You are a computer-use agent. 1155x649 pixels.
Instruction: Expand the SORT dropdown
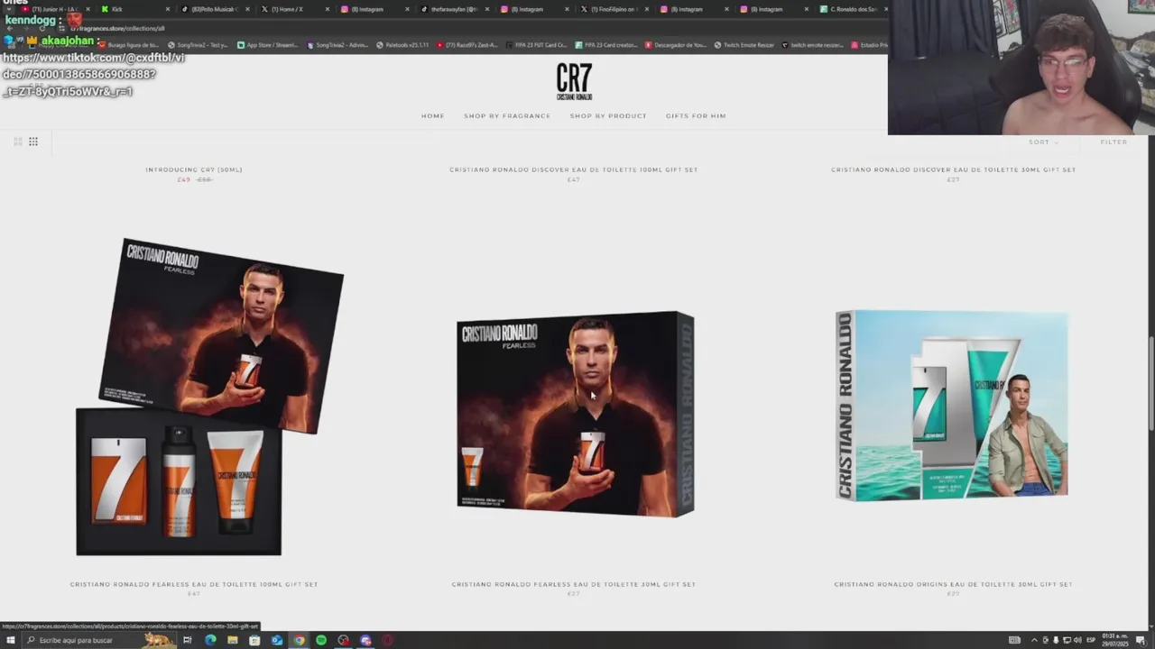tap(1043, 142)
